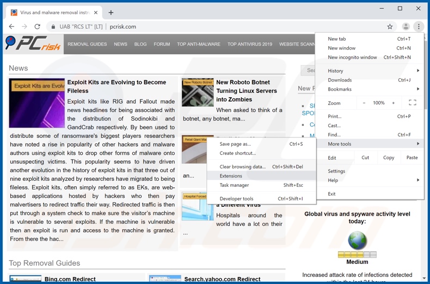
Task: Expand the More tools submenu arrow
Action: pyautogui.click(x=418, y=144)
